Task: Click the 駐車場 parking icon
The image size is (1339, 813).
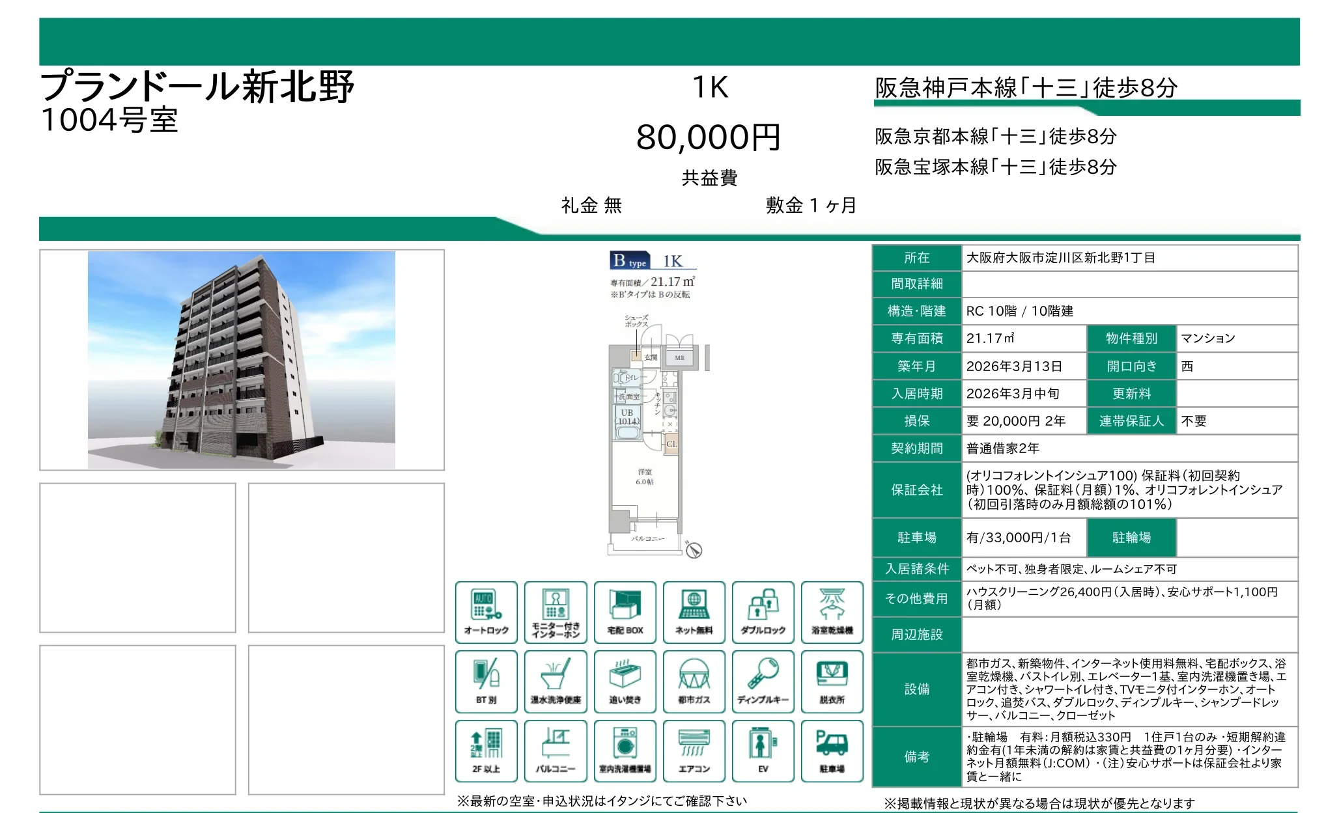Action: (832, 750)
